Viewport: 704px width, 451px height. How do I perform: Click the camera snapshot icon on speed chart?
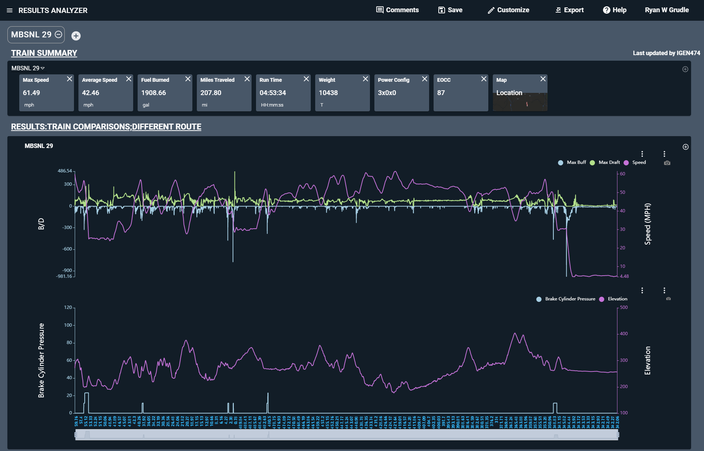[x=667, y=163]
